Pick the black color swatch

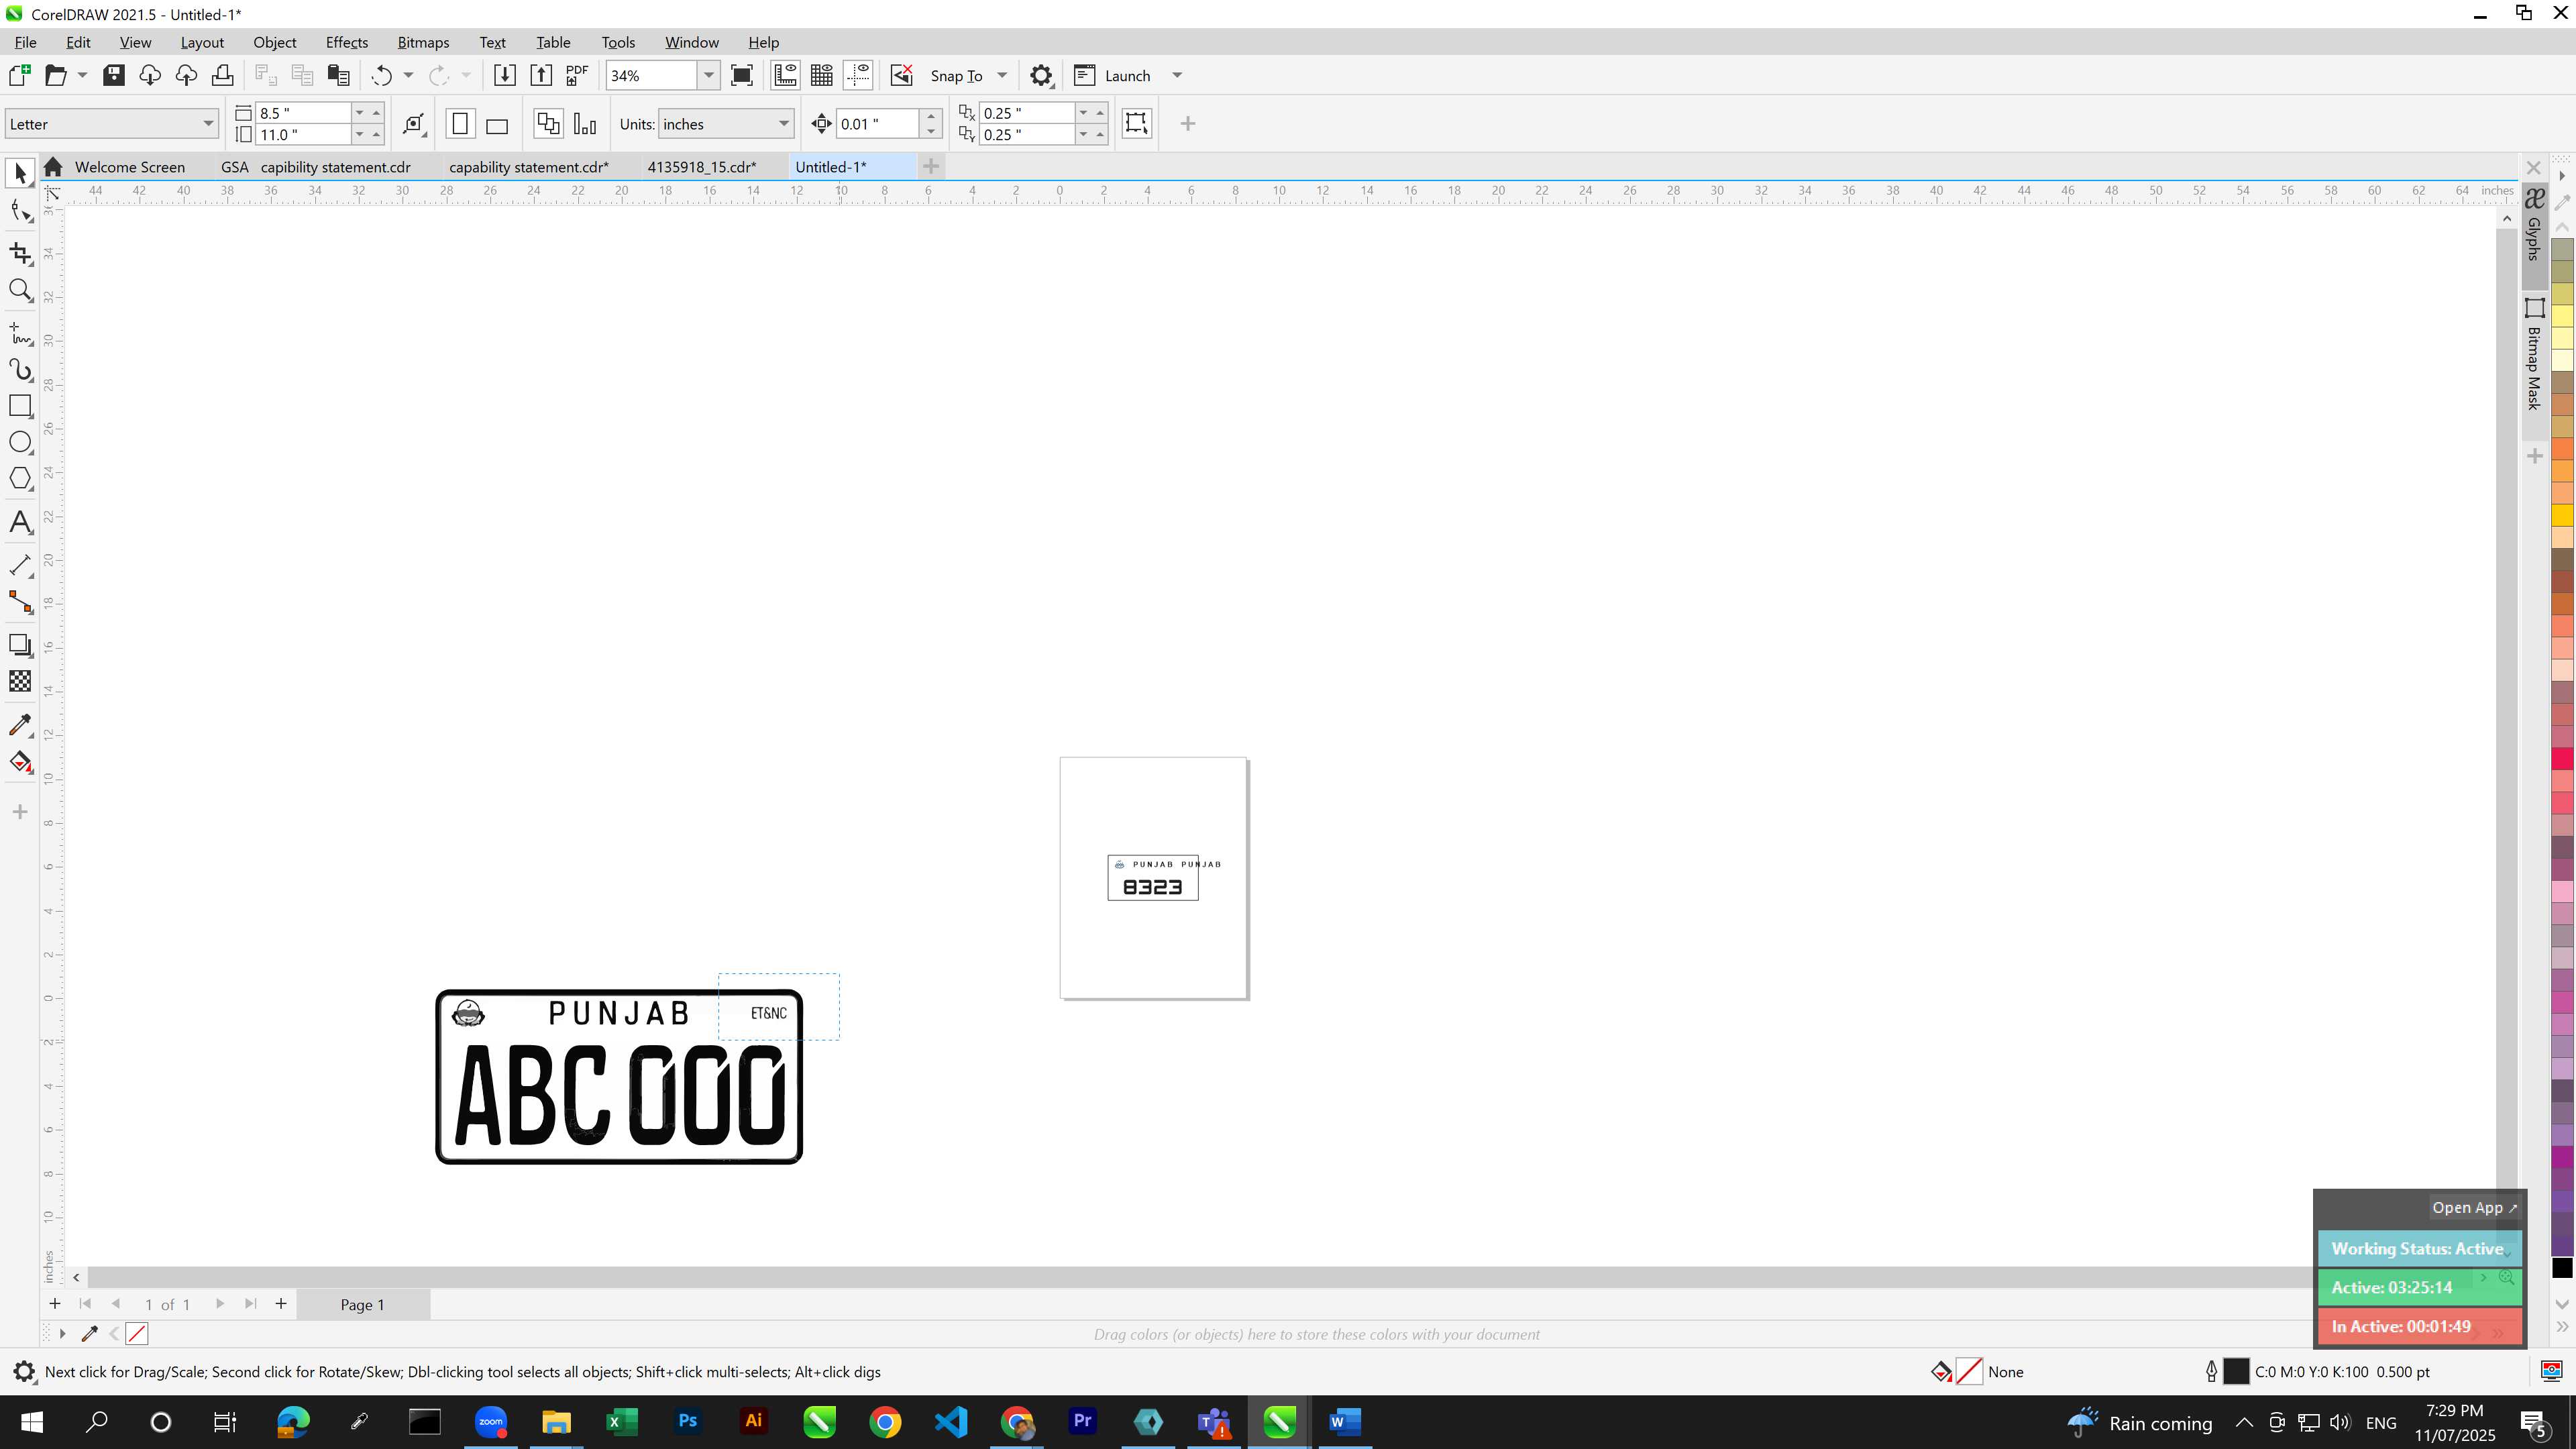click(2562, 1267)
